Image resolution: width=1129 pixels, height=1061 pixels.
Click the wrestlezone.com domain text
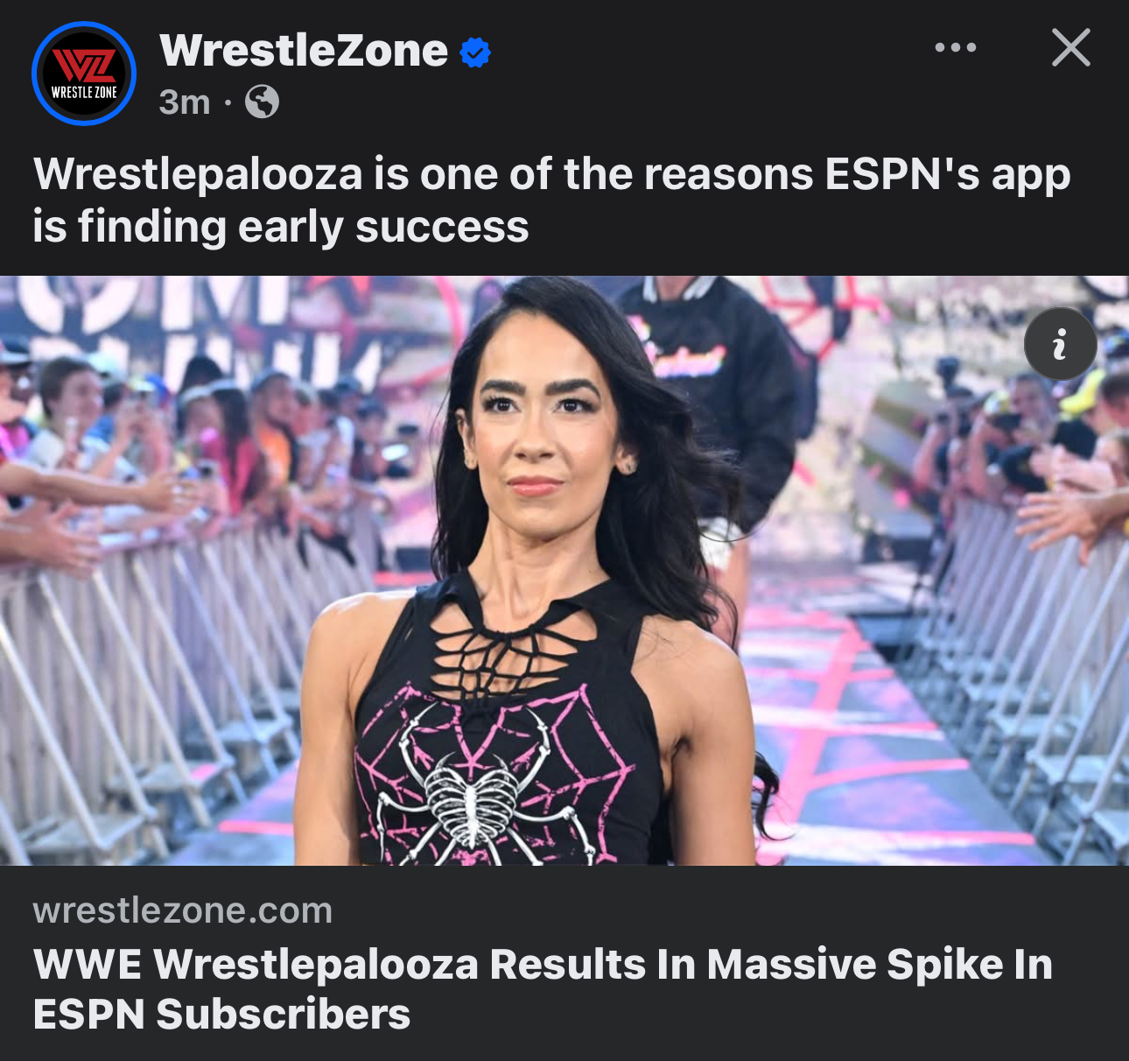click(x=183, y=910)
